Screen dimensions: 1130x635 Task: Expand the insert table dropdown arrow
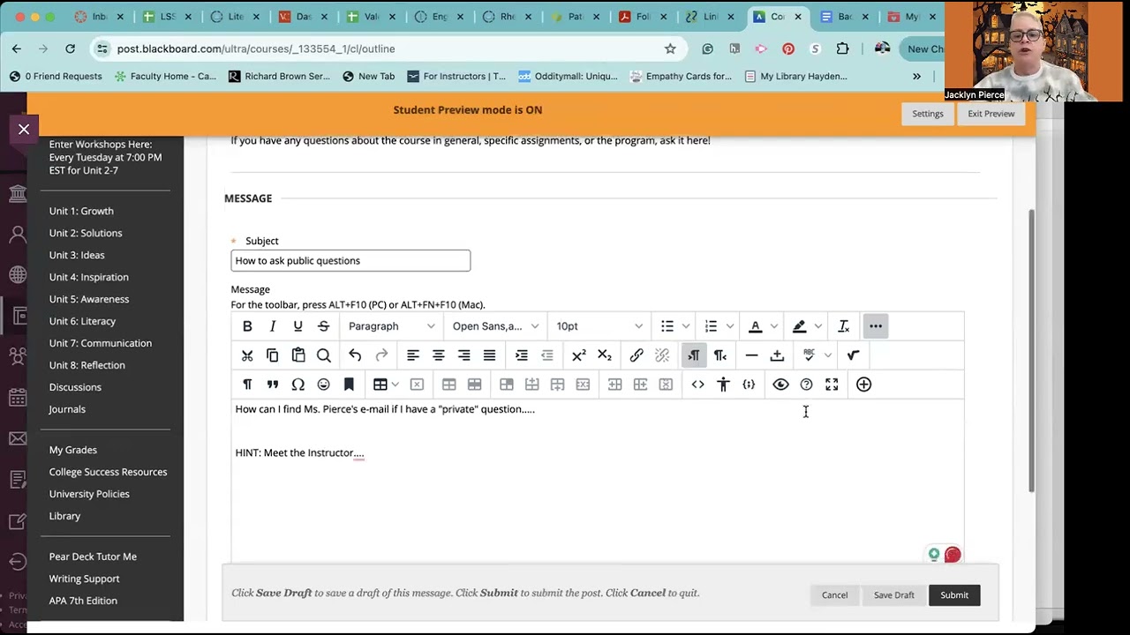(x=395, y=385)
